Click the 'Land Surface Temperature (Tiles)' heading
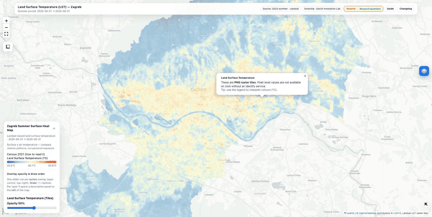The width and height of the screenshot is (432, 217). [30, 198]
